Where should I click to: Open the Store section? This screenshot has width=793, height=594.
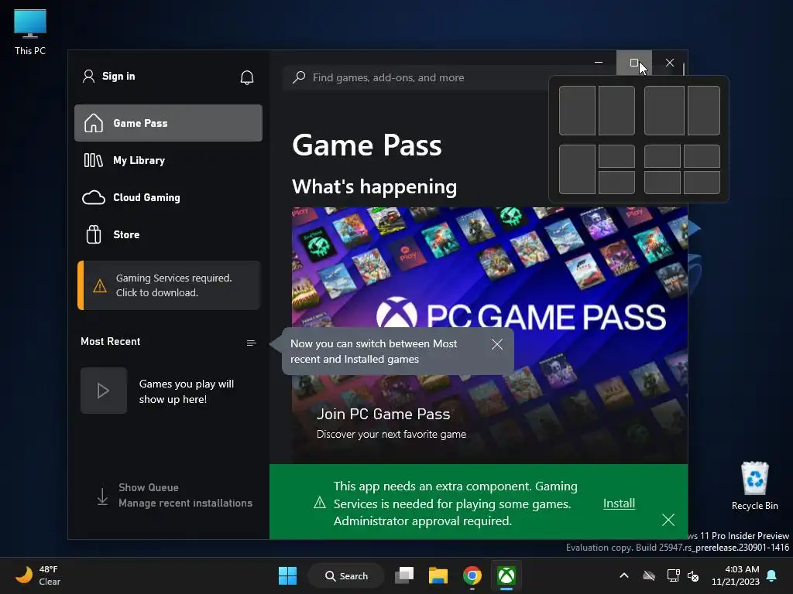[x=168, y=234]
